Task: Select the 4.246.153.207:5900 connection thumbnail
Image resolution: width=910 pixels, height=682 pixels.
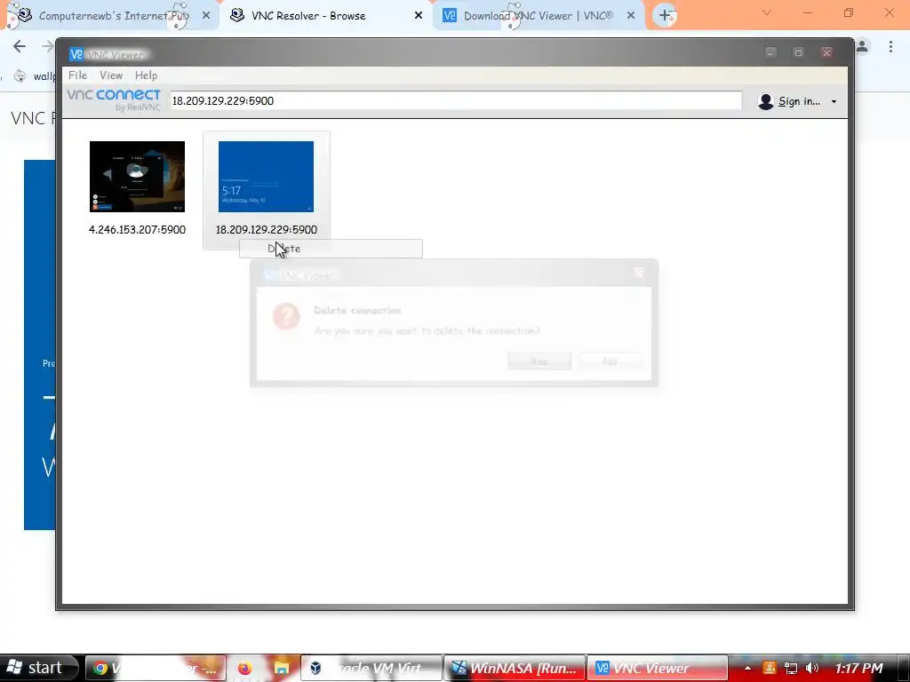Action: (137, 177)
